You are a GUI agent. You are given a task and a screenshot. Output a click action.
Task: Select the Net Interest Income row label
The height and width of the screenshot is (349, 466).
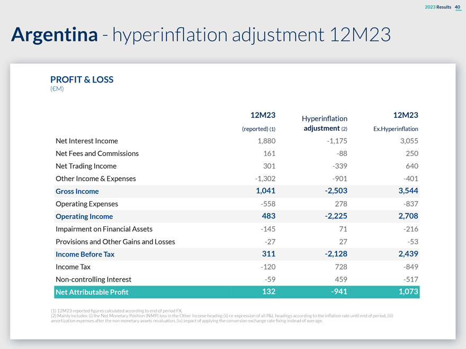point(87,141)
